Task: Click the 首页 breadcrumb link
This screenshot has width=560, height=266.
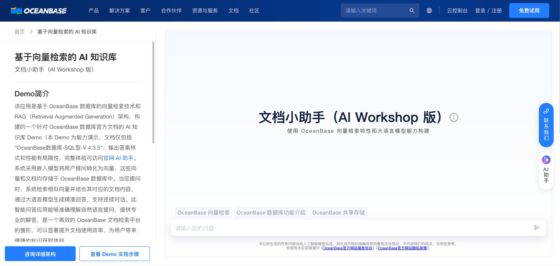Action: [20, 32]
